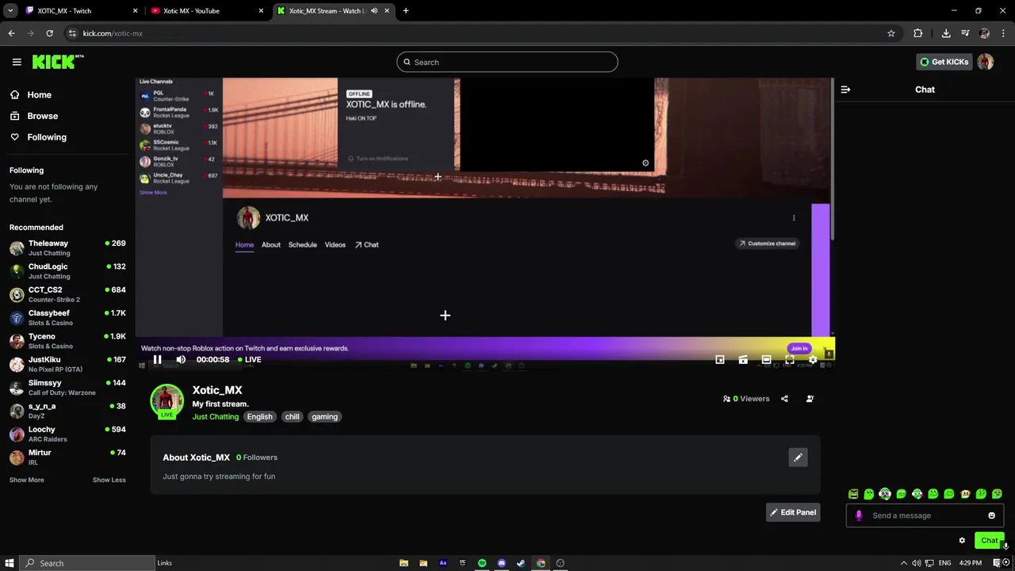1015x571 pixels.
Task: Open the Just Chatting category link
Action: tap(215, 416)
